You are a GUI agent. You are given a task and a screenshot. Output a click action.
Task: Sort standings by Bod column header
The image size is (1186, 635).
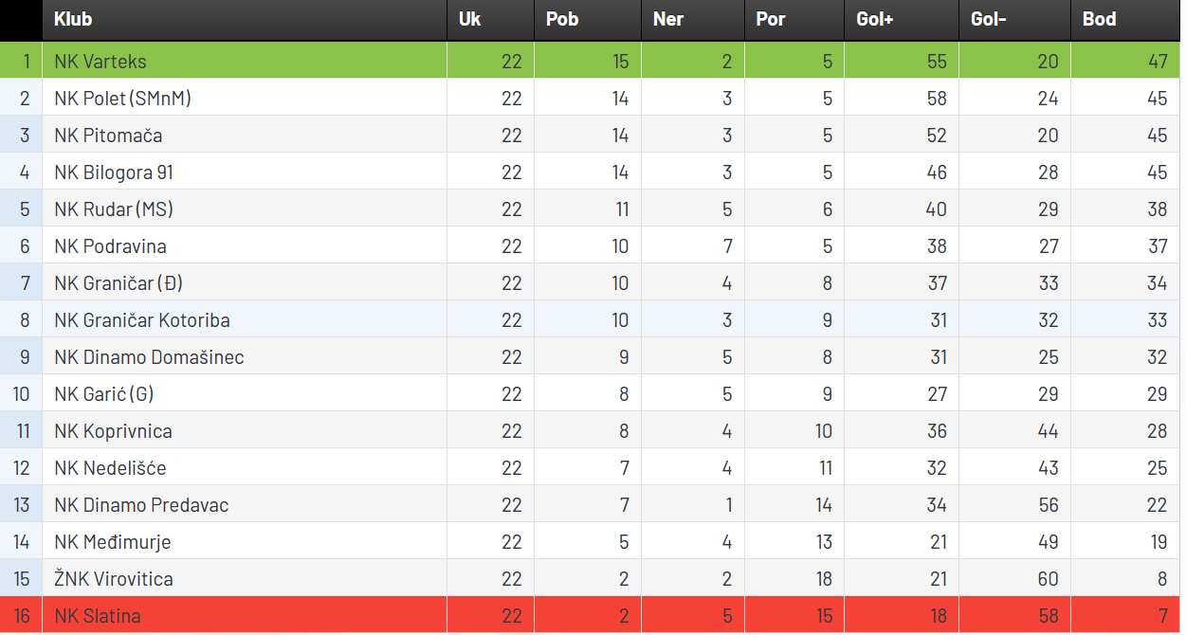tap(1099, 19)
